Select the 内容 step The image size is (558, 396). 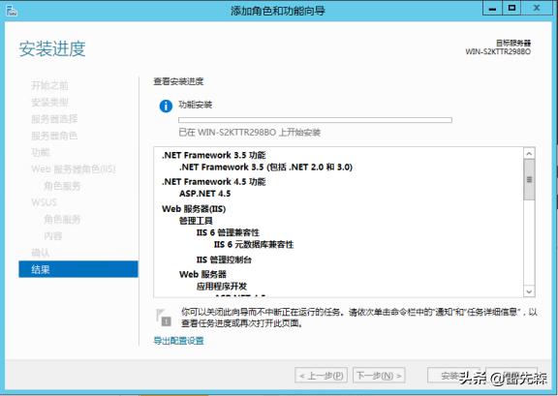pyautogui.click(x=53, y=236)
